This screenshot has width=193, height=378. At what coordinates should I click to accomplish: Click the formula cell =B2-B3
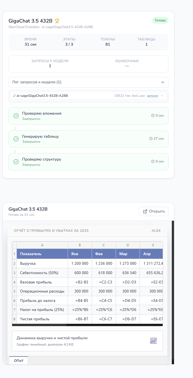80,282
